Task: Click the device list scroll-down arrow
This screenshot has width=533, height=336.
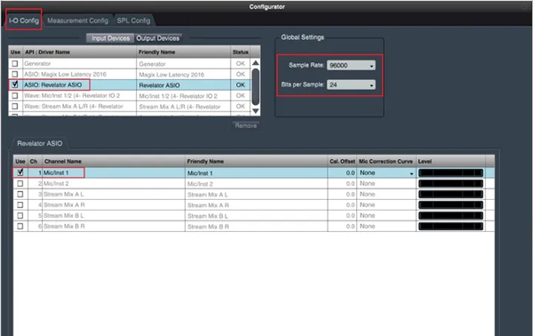Action: (255, 111)
